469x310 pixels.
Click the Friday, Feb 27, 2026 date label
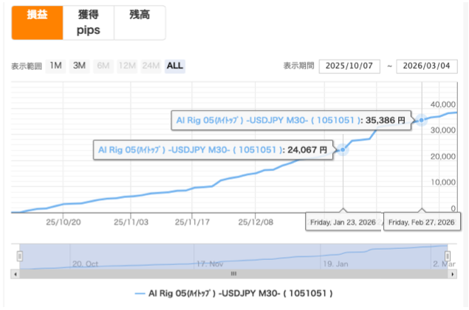click(422, 222)
